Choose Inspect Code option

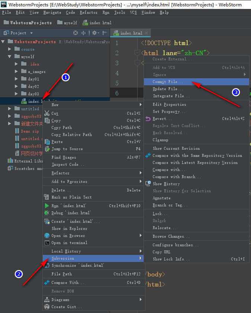click(x=93, y=164)
